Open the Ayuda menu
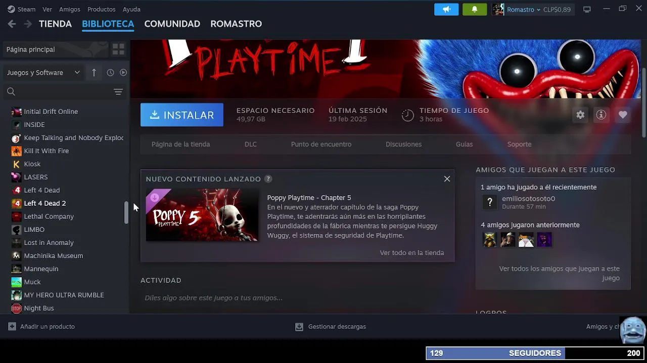 (131, 9)
